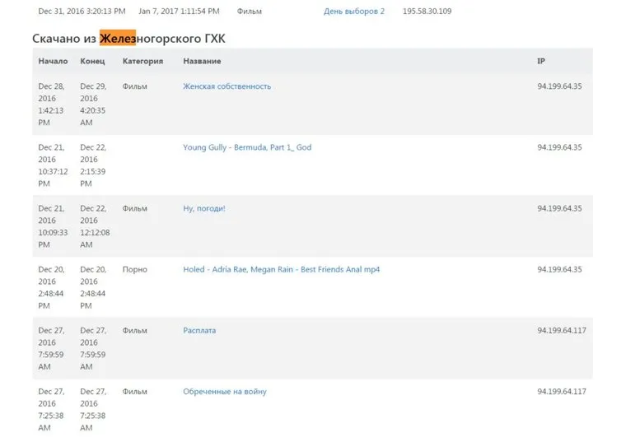
Task: Open the "Расплата" film link
Action: 199,330
